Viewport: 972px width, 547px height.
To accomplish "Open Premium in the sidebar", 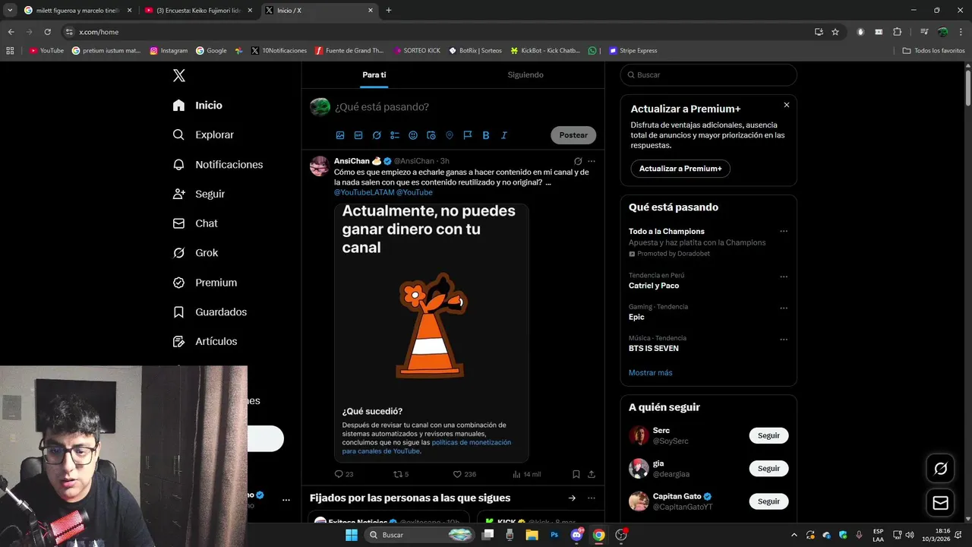I will tap(204, 283).
